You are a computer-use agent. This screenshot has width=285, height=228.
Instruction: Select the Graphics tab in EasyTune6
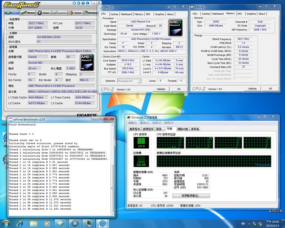click(60, 13)
